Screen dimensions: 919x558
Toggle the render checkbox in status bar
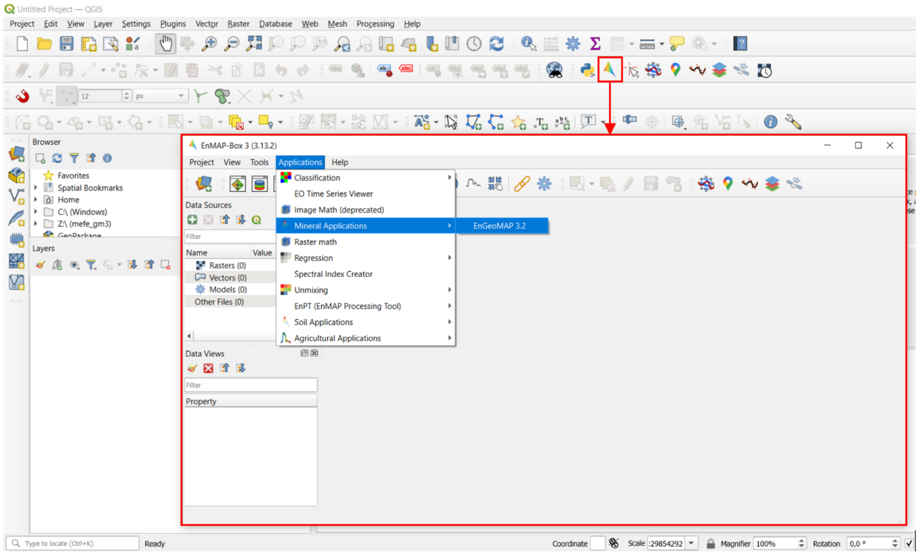pyautogui.click(x=909, y=544)
